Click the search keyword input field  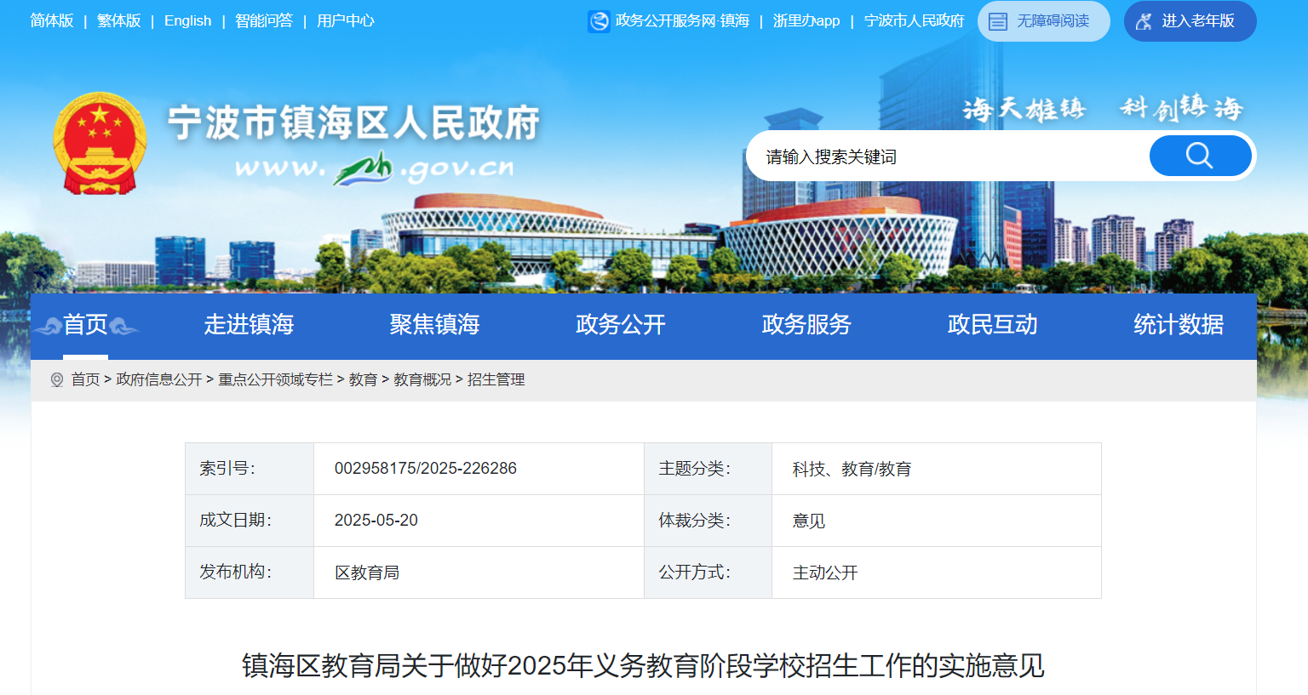(x=945, y=157)
